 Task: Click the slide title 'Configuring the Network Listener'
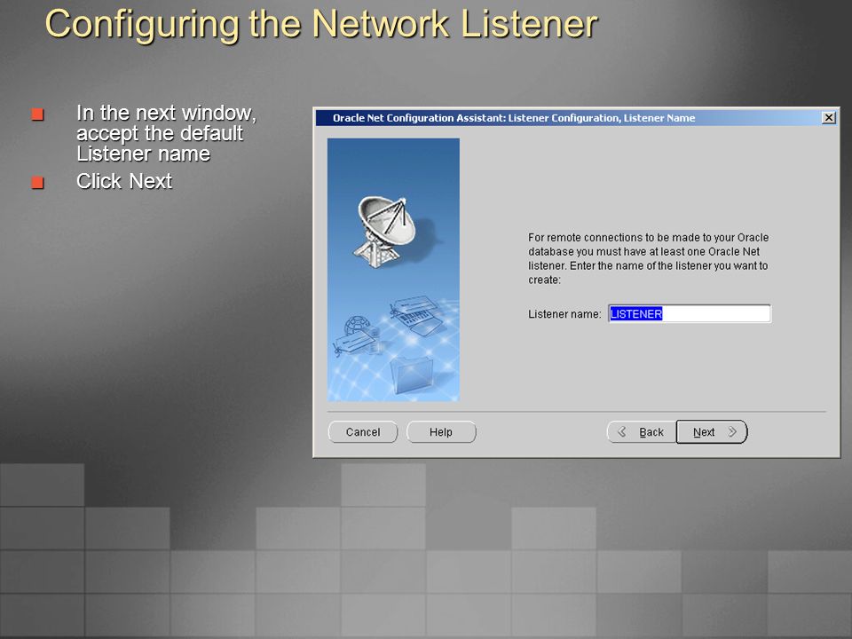[321, 24]
